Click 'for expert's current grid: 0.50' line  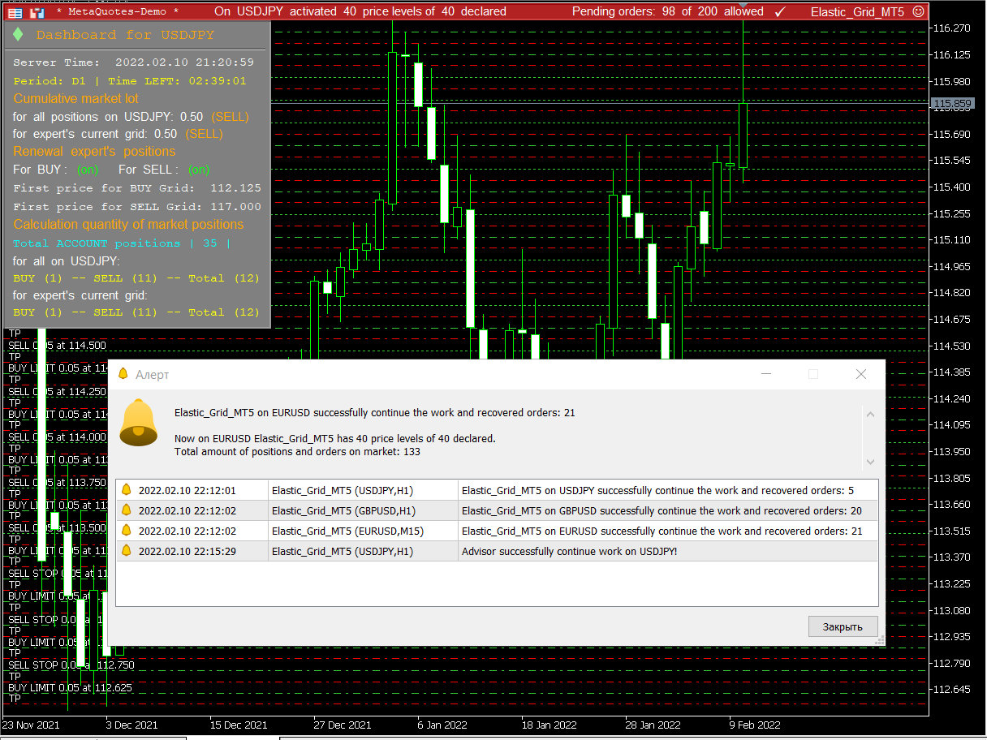coord(118,134)
